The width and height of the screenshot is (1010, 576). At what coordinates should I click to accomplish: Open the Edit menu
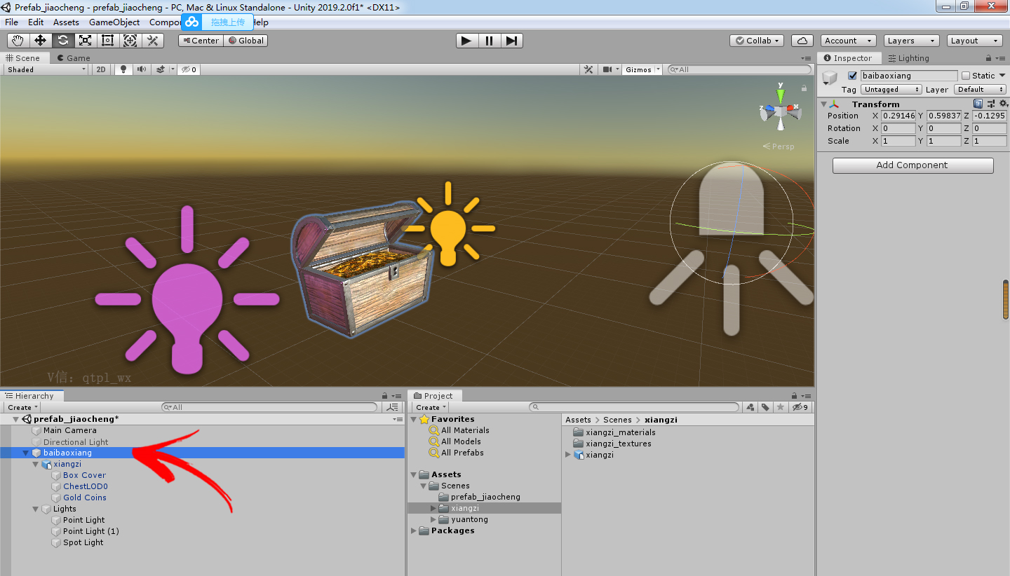[x=36, y=22]
